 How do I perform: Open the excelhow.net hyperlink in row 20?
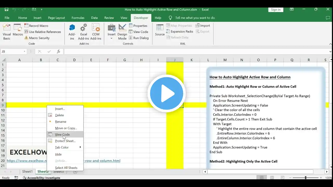tap(26, 161)
